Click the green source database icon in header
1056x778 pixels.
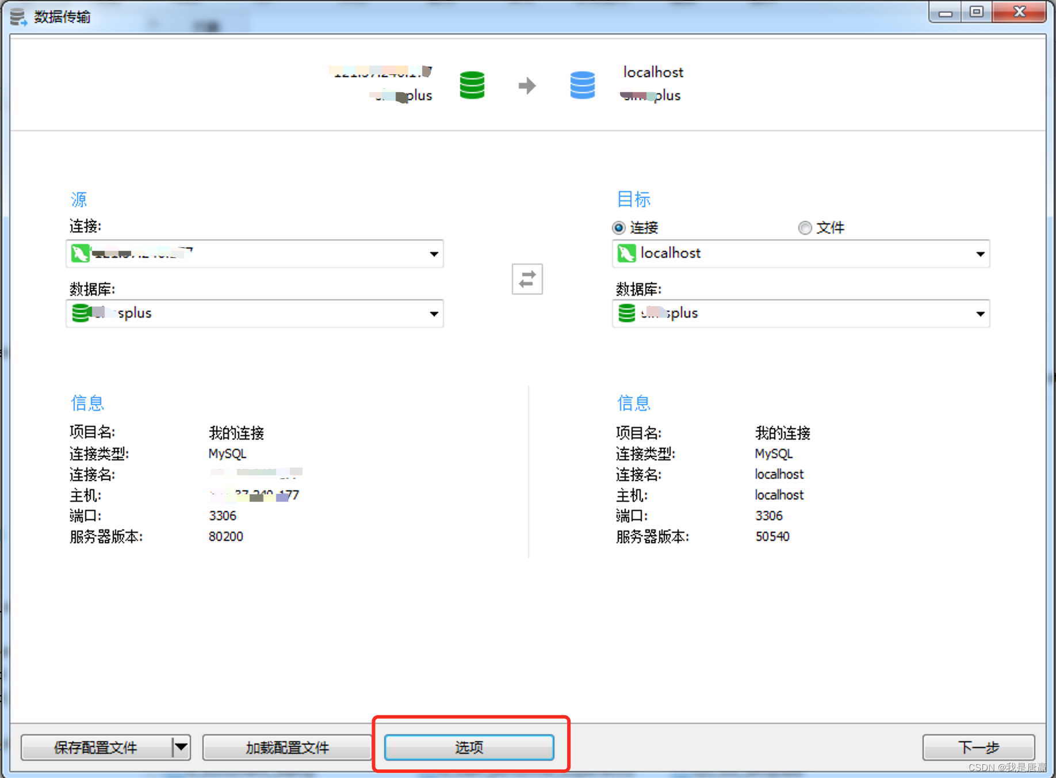pos(472,85)
